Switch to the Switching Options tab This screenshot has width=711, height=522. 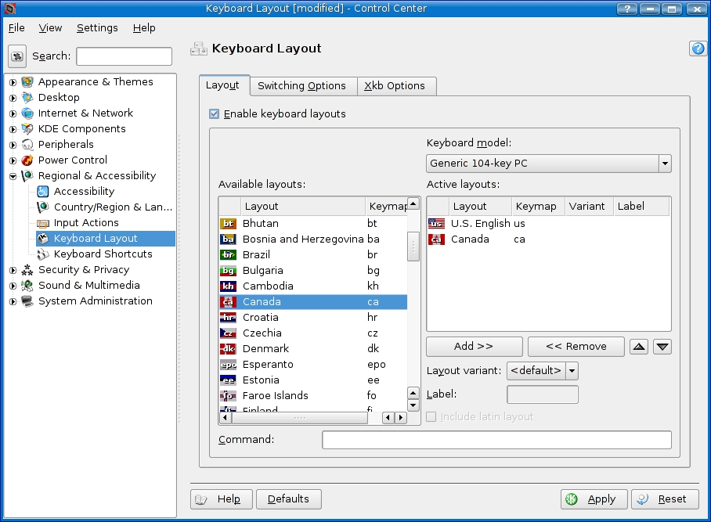click(301, 86)
